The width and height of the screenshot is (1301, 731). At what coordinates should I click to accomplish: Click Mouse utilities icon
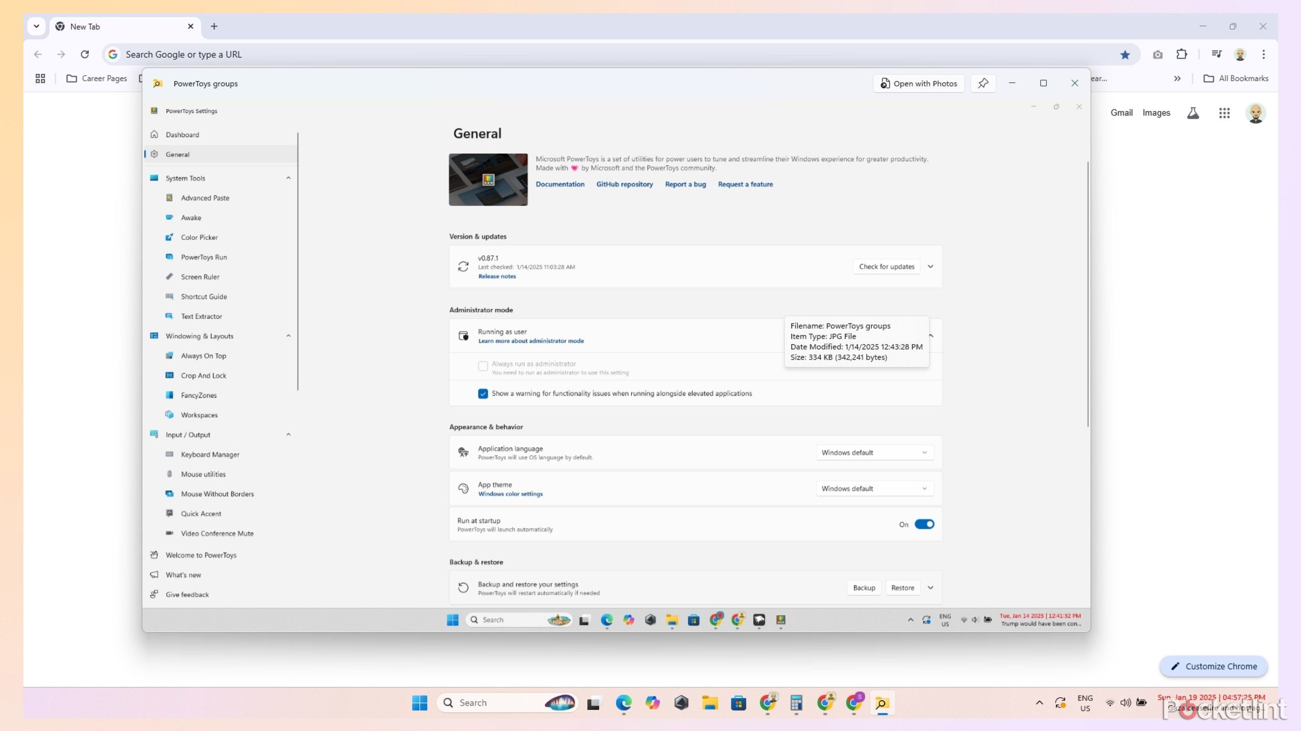(169, 474)
